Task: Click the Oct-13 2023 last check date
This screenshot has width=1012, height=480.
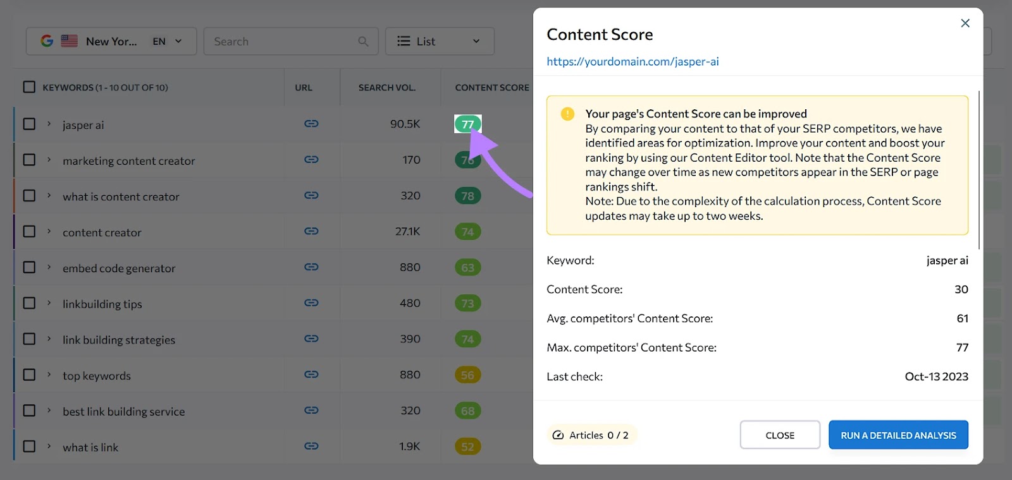Action: (x=936, y=376)
